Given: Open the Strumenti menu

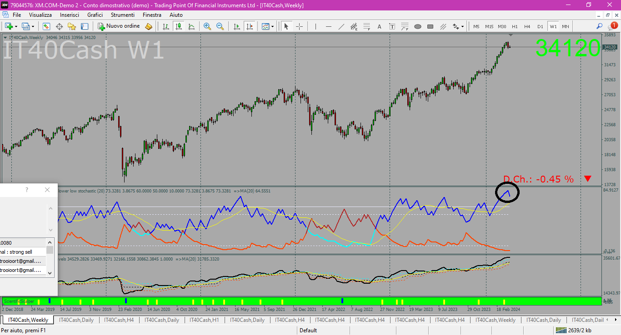Looking at the screenshot, I should click(123, 15).
